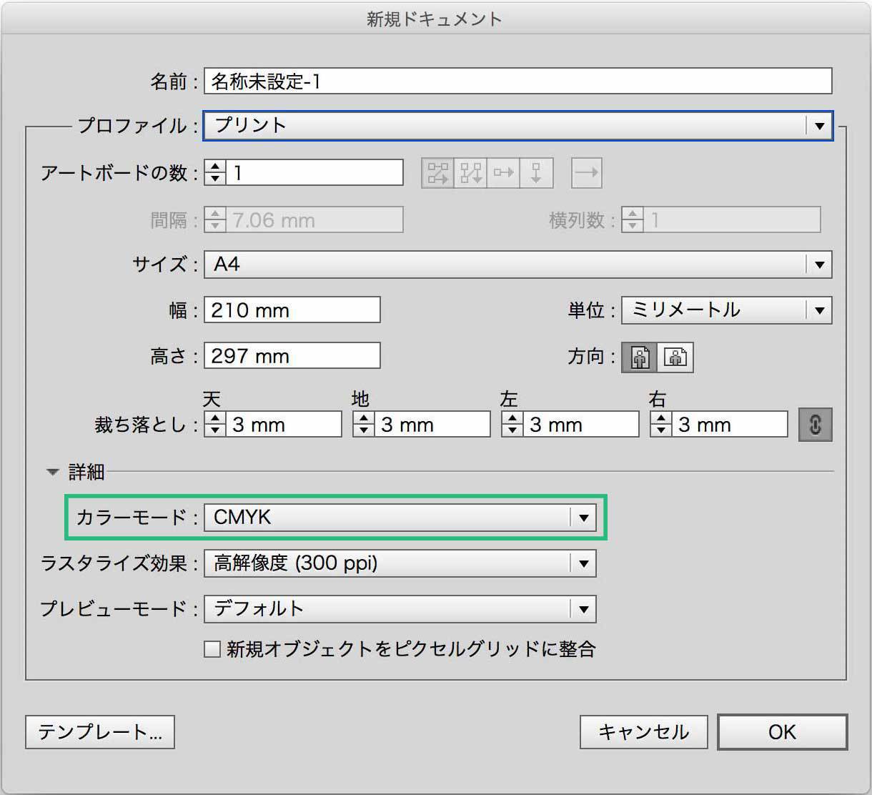Open the プロファイル profile dropdown
This screenshot has height=795, width=872.
(819, 125)
